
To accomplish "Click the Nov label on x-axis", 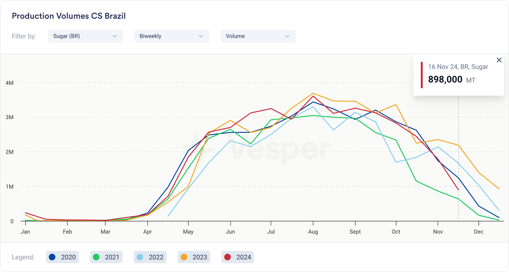I will pyautogui.click(x=438, y=232).
